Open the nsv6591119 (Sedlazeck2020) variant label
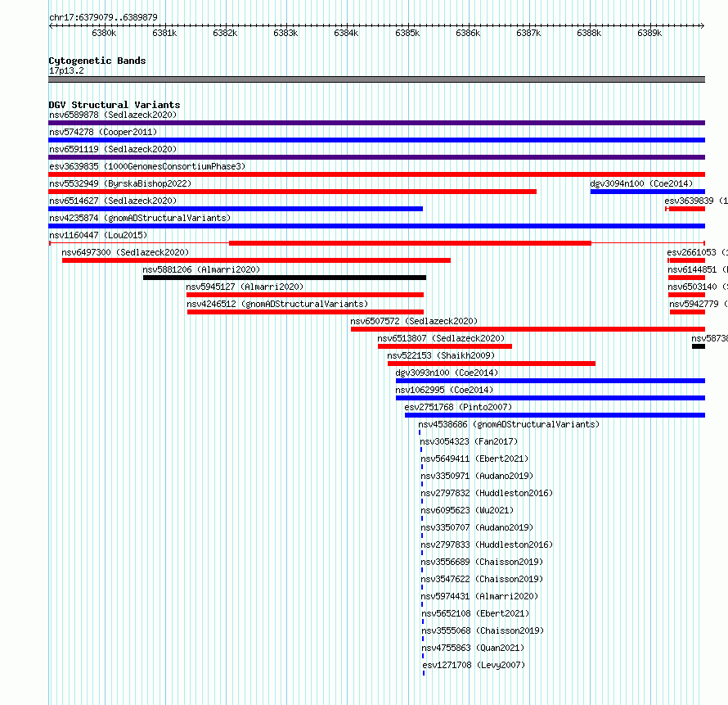This screenshot has width=728, height=705. pyautogui.click(x=113, y=149)
